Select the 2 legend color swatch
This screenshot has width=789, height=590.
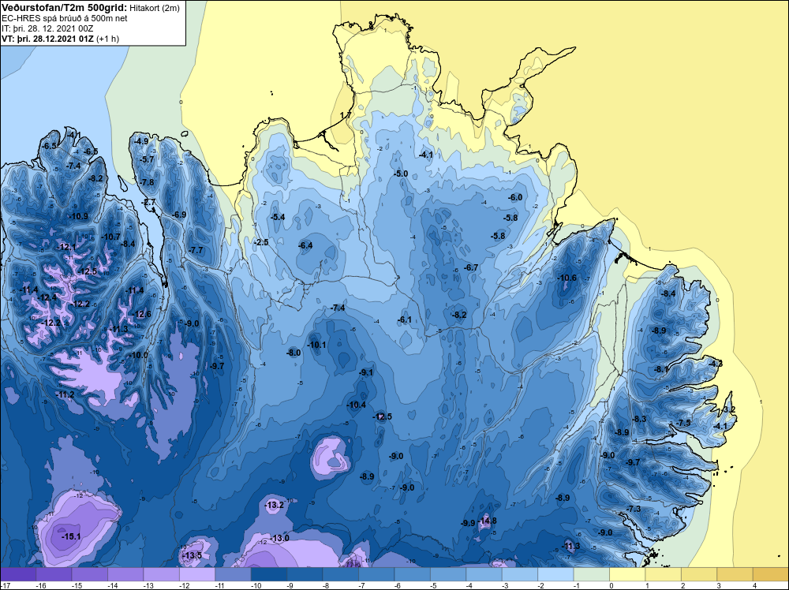(699, 574)
